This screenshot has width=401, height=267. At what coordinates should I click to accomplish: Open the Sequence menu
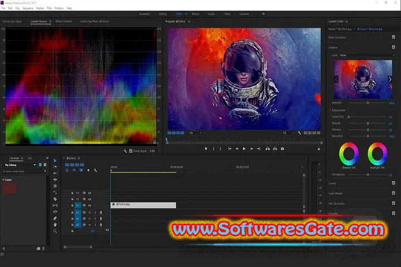point(28,8)
